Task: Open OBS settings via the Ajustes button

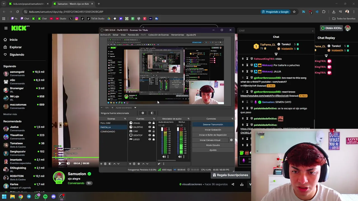Action: point(213,150)
